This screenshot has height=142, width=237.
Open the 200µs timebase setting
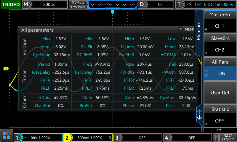[49, 4]
